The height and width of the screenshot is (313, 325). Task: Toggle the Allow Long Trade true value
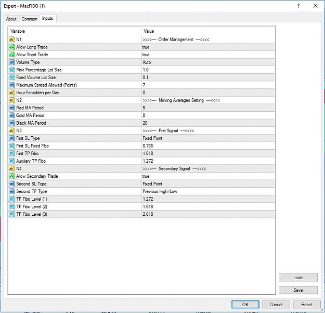(x=208, y=47)
